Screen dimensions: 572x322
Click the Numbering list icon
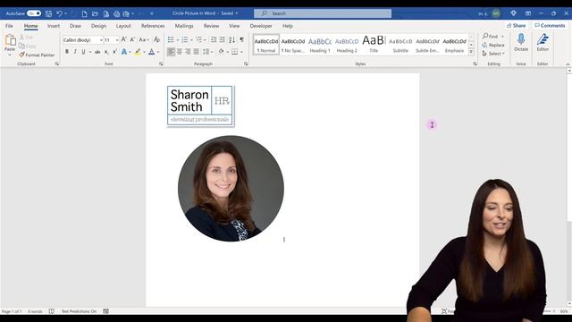(185, 39)
